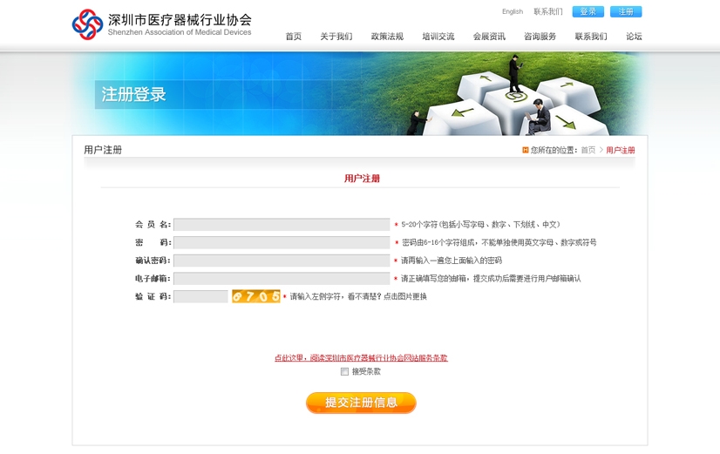720x454 pixels.
Task: Open 会展资讯 in the navigation
Action: (489, 37)
